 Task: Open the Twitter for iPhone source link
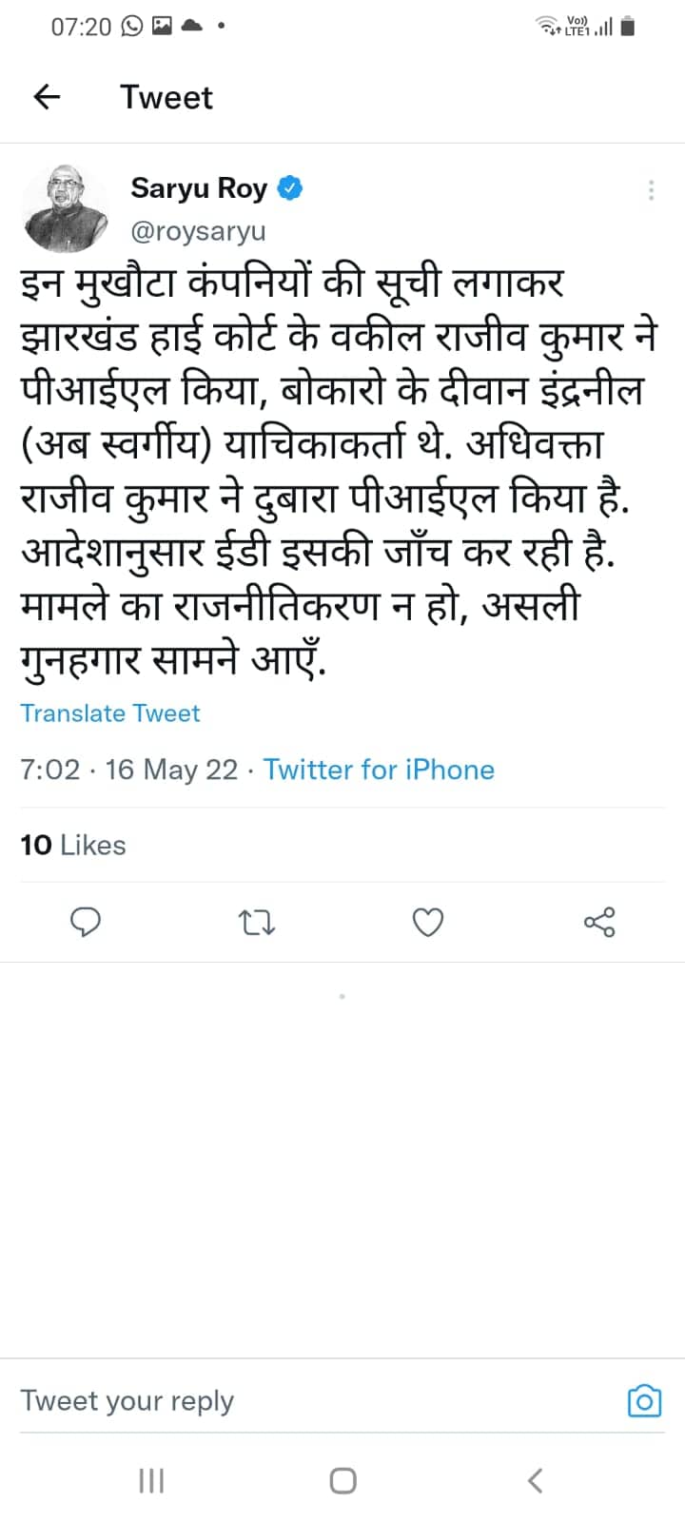[379, 770]
